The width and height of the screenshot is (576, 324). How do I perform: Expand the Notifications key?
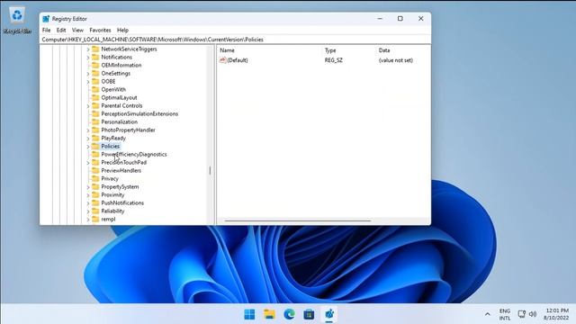(88, 58)
